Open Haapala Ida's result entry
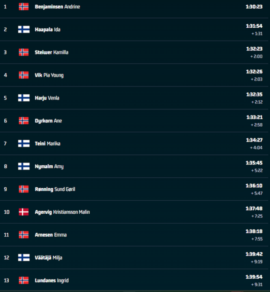 coord(48,29)
